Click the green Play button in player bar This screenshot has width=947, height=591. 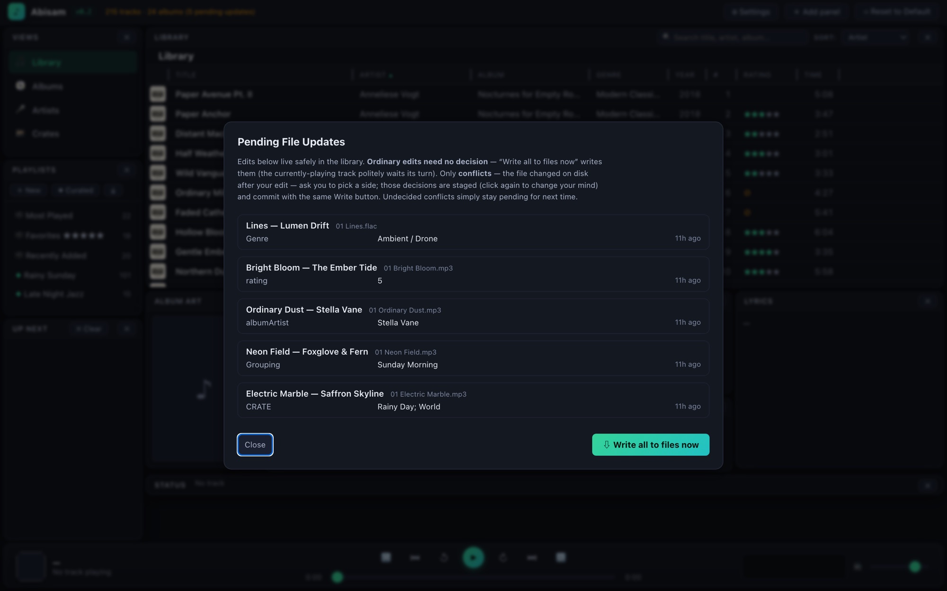[x=473, y=557]
